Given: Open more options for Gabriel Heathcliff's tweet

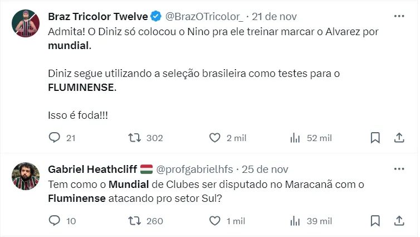Looking at the screenshot, I should (x=399, y=169).
